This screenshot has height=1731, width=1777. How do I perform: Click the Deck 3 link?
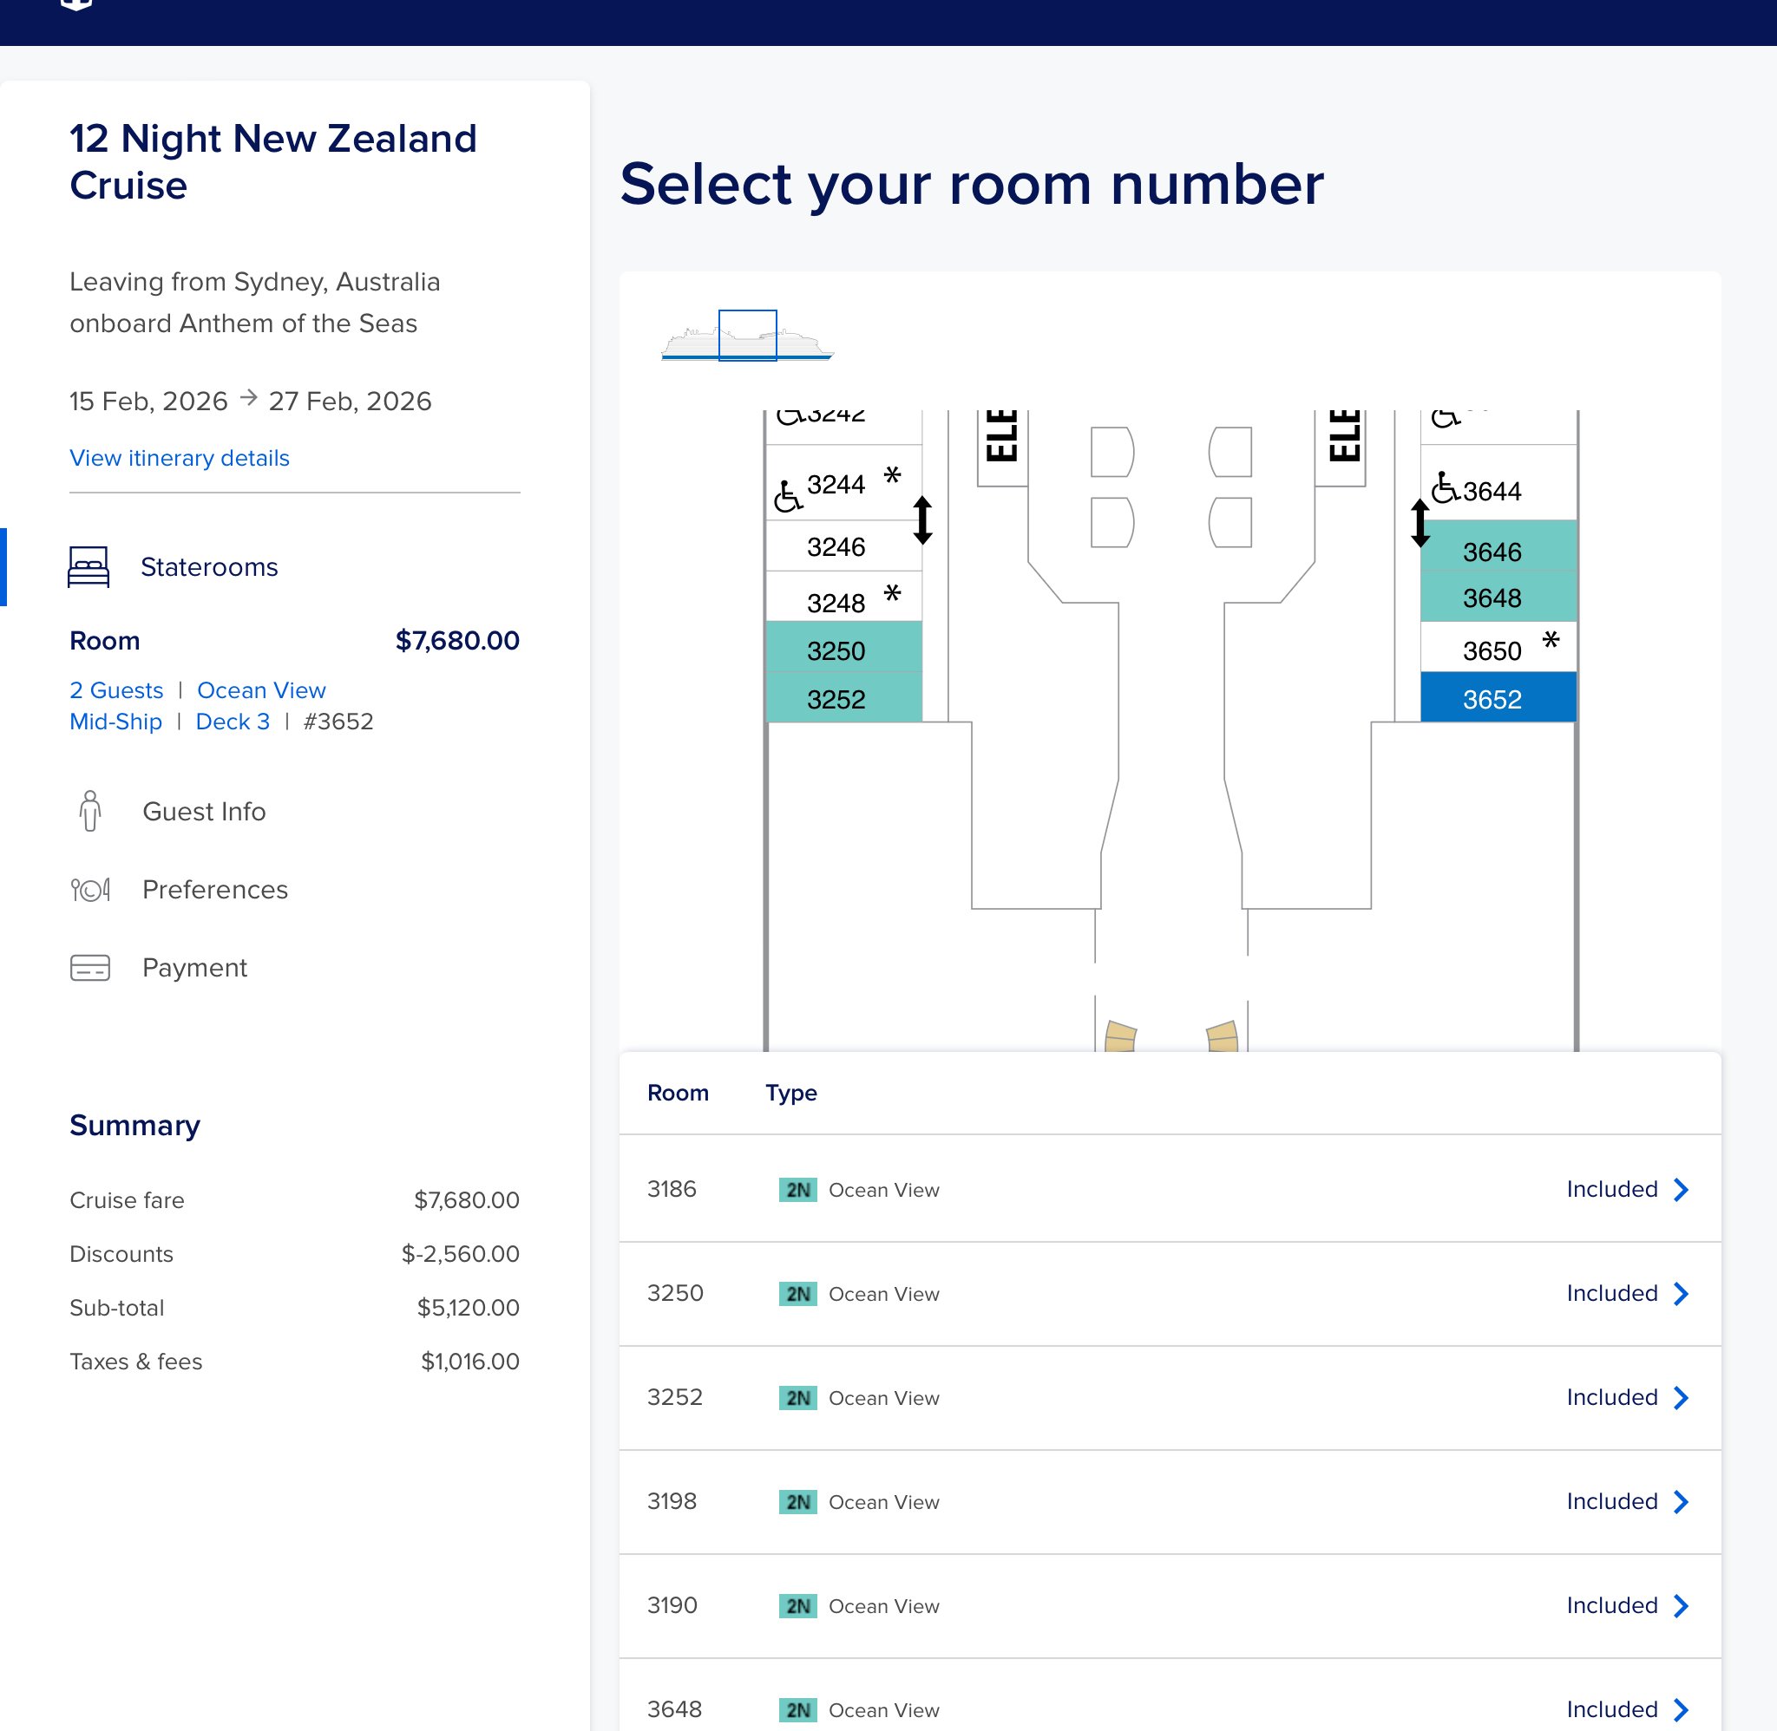[233, 721]
